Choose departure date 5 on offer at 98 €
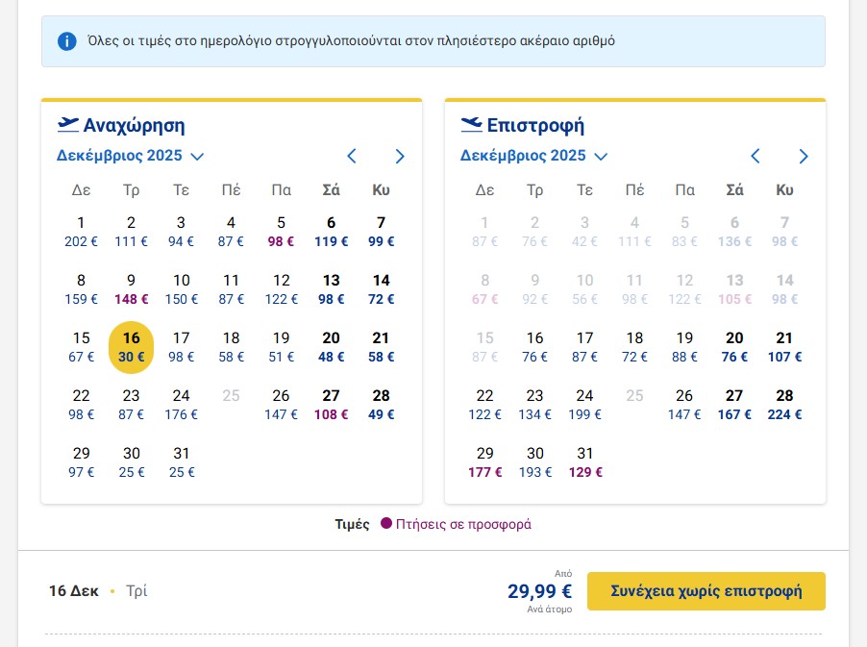The image size is (867, 647). (x=281, y=232)
